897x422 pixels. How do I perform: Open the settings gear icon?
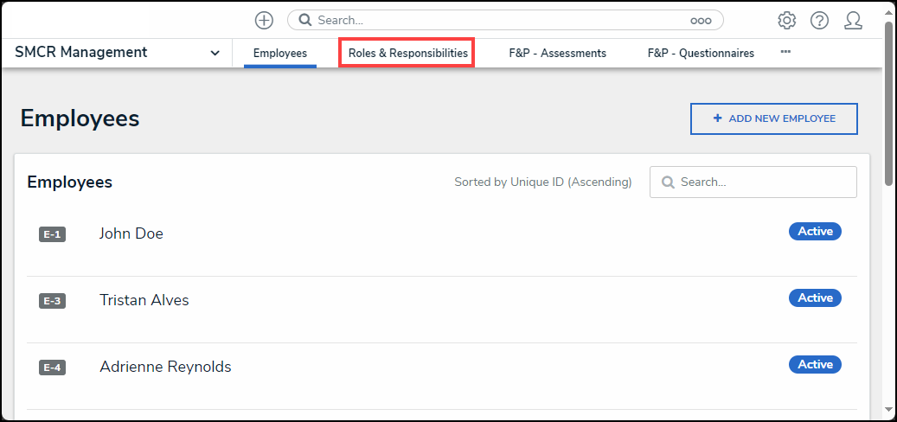[786, 21]
